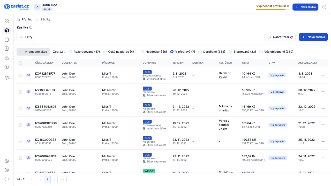Click the GLS carrier badge of IZ07066AF7D9
This screenshot has height=186, width=331.
coord(147,155)
